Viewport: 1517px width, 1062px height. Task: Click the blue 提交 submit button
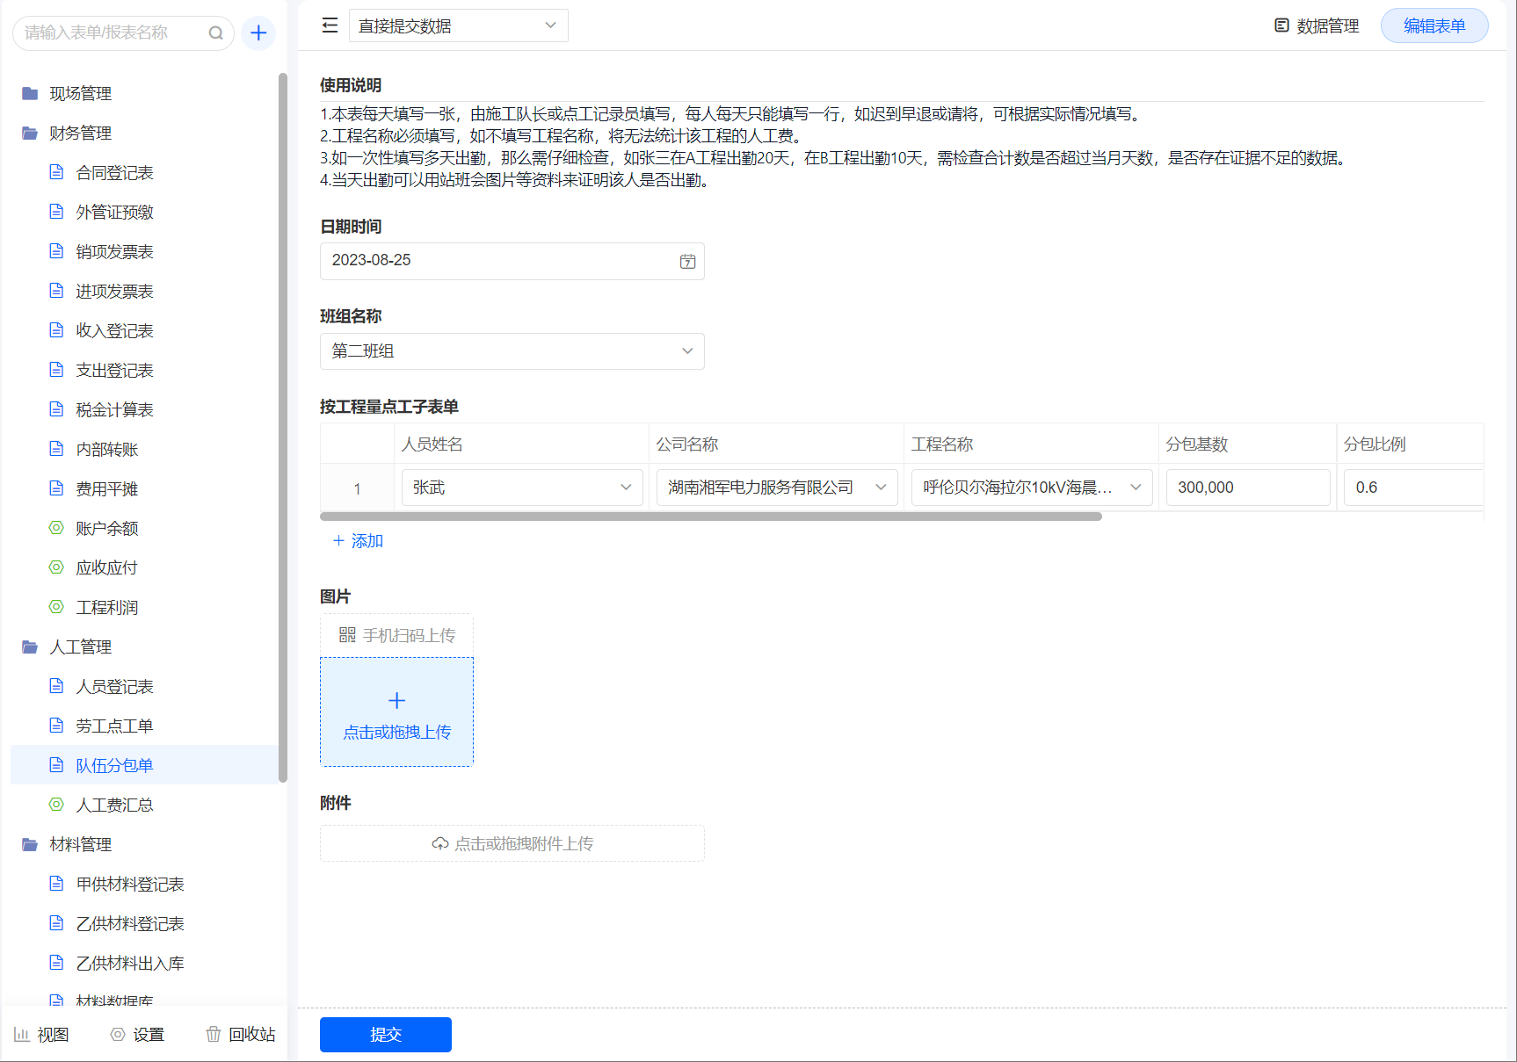pos(385,1034)
